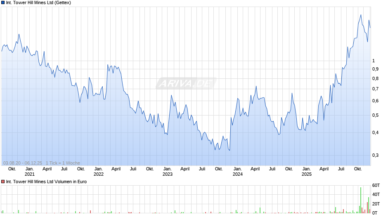Click the blue legend square for Int. Tower Hill Mines

point(3,3)
